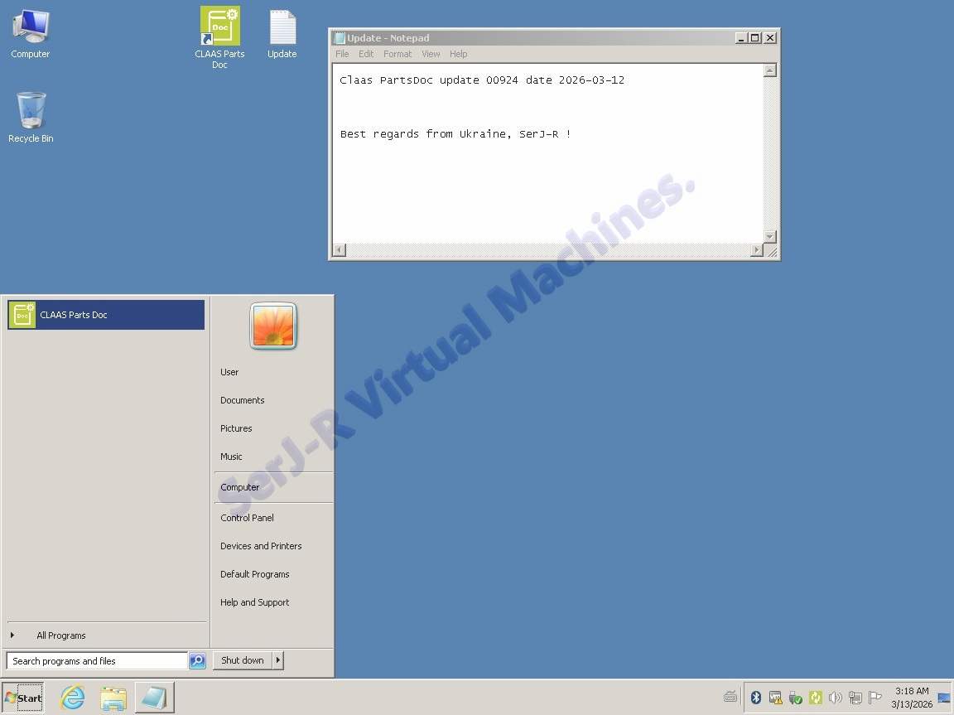Viewport: 954px width, 715px height.
Task: Click the Safely Remove Hardware tray icon
Action: pyautogui.click(x=795, y=698)
